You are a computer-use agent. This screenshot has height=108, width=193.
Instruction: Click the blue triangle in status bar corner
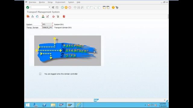tap(167, 101)
